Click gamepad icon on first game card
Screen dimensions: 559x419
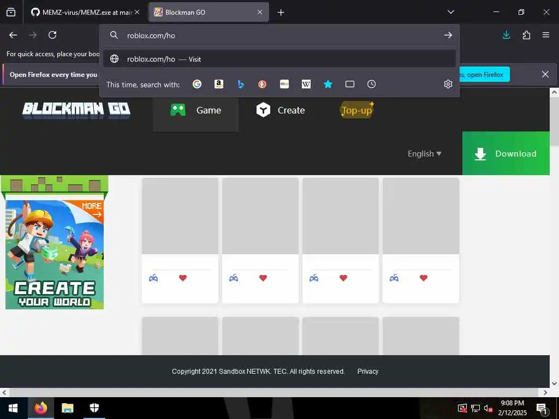pos(153,278)
